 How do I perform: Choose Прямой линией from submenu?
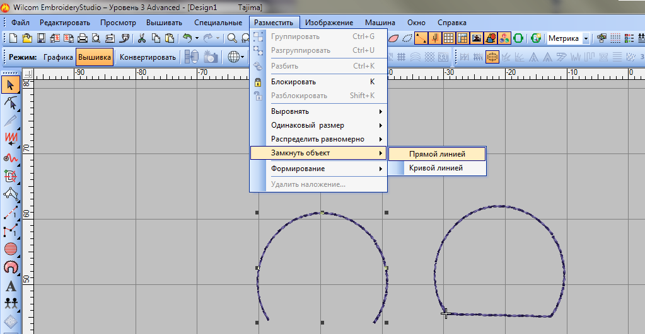pyautogui.click(x=437, y=153)
